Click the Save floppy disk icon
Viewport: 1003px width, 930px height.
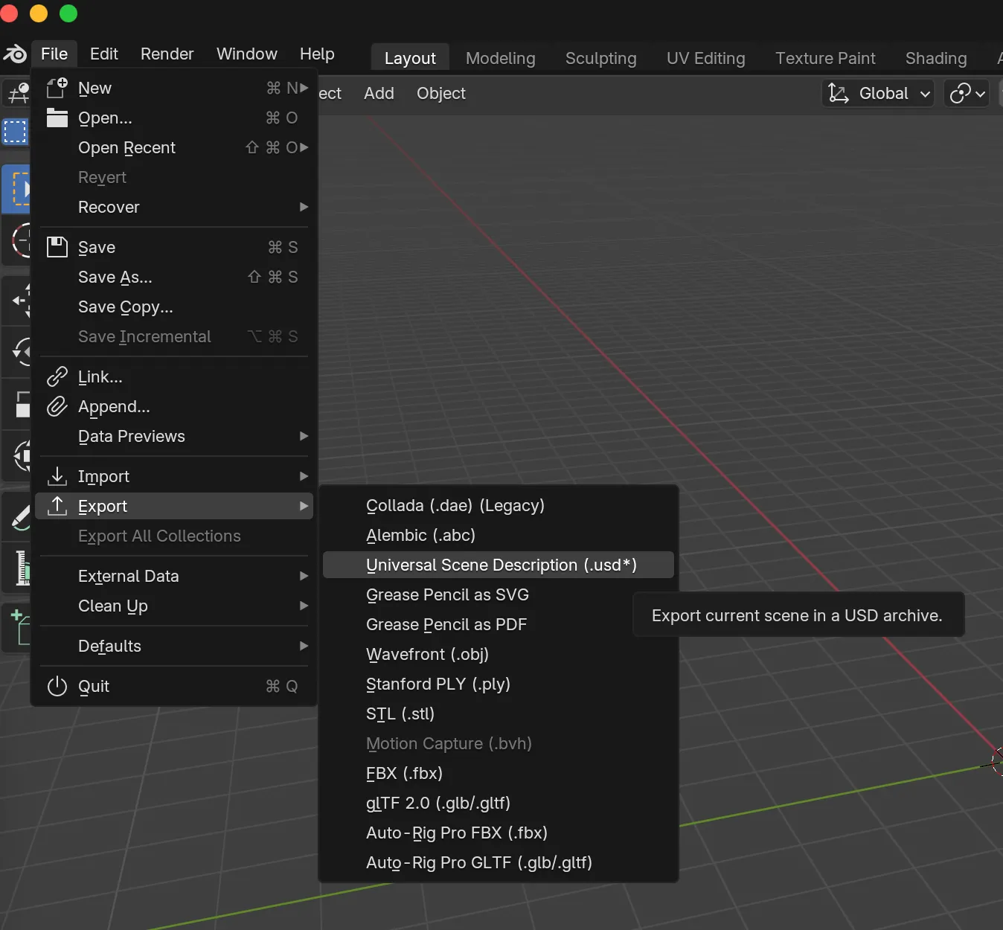pos(57,247)
